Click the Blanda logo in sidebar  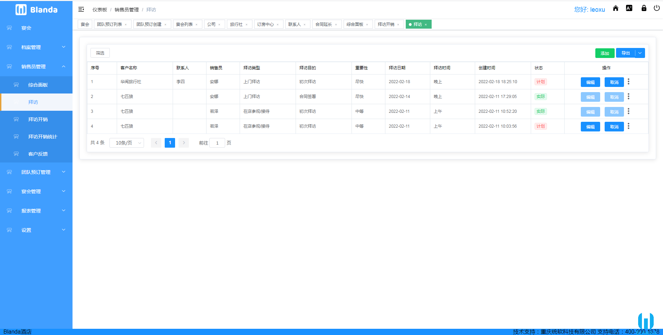[36, 10]
